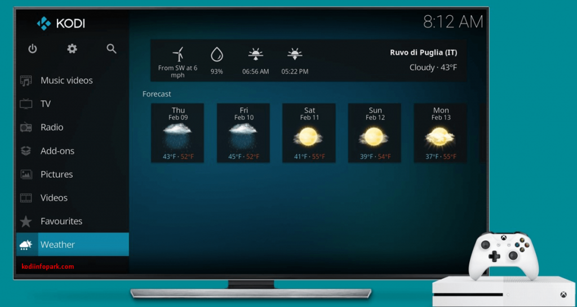
Task: Open the Settings gear icon
Action: click(72, 48)
